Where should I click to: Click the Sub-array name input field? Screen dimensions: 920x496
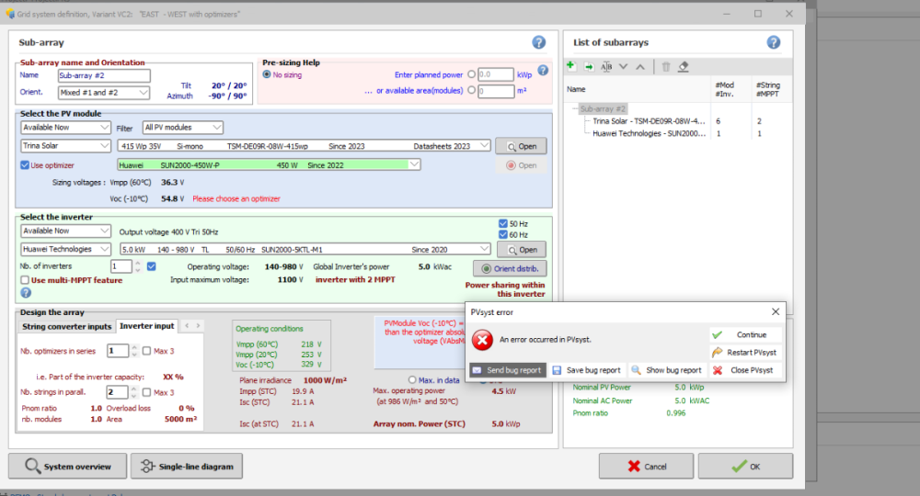coord(103,75)
